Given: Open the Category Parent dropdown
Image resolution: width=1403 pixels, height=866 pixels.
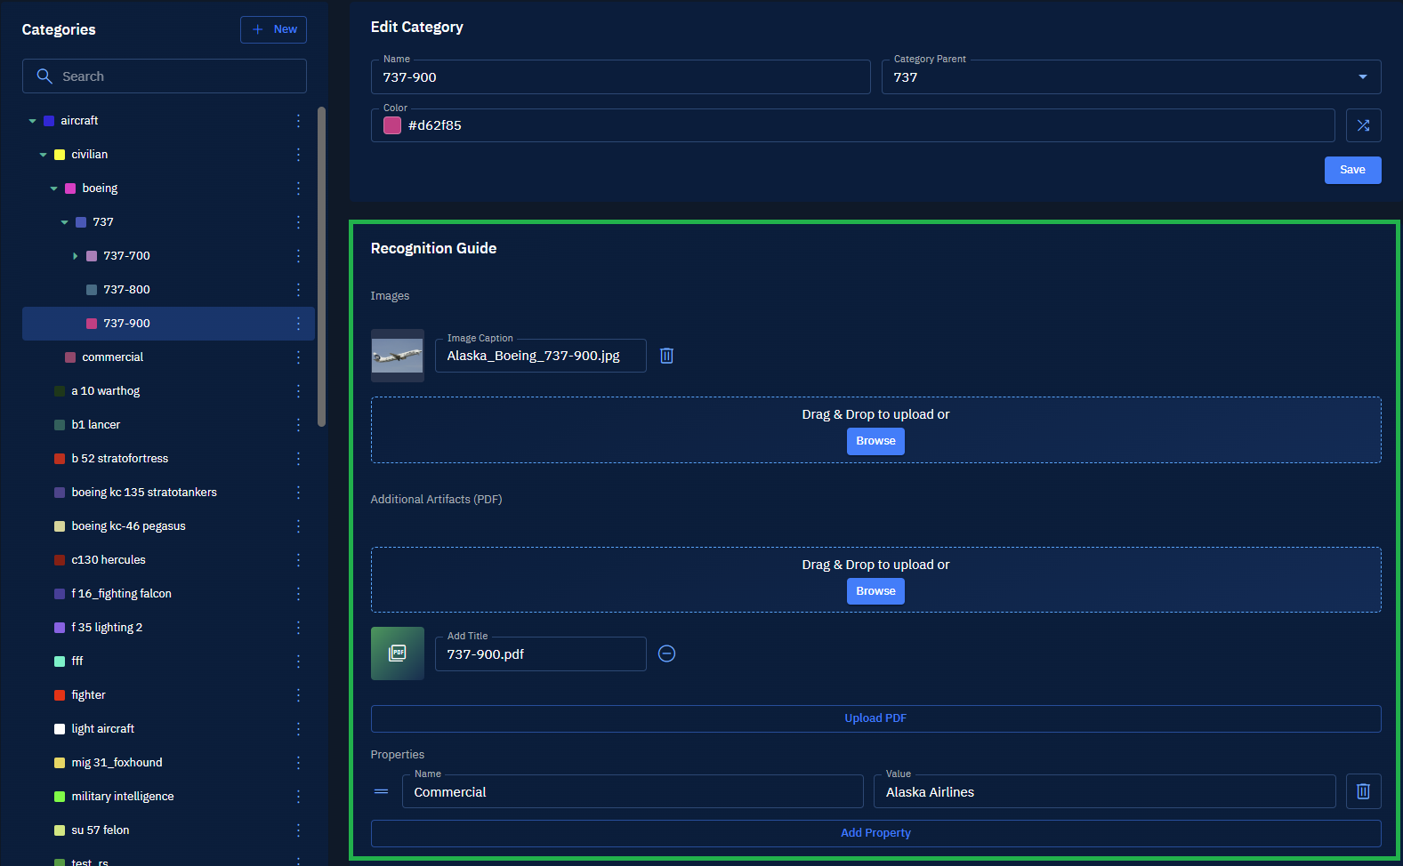Looking at the screenshot, I should click(1362, 77).
